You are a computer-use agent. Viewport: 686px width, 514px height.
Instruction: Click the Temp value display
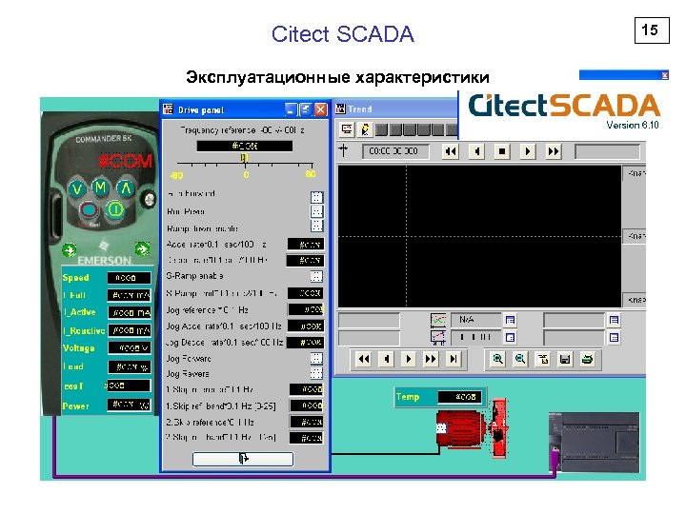point(460,396)
